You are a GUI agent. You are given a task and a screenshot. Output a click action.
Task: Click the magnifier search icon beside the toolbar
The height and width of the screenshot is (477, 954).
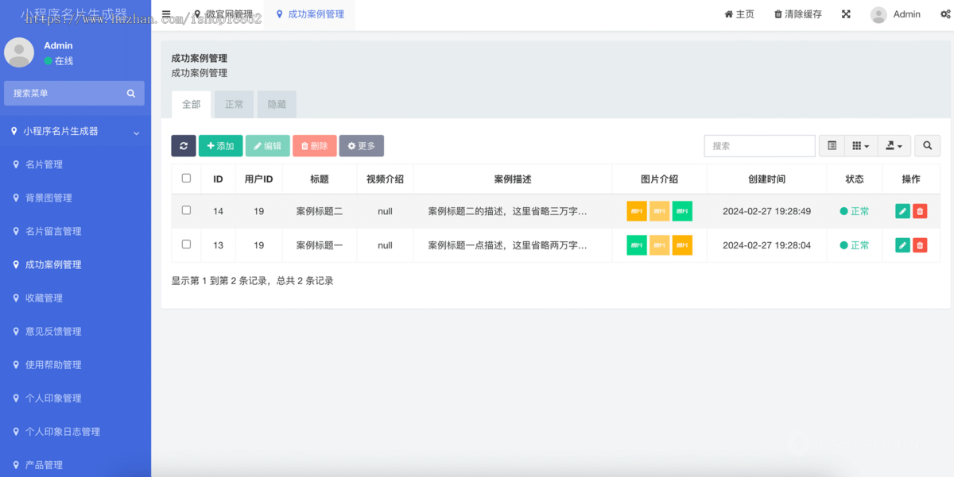(927, 145)
